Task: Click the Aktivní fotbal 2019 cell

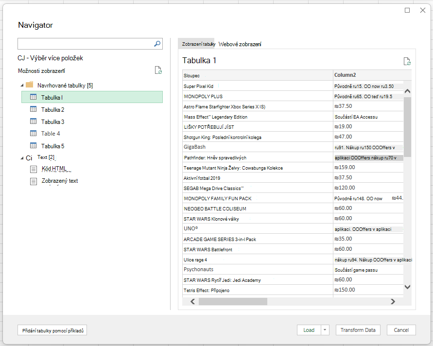Action: [x=258, y=178]
